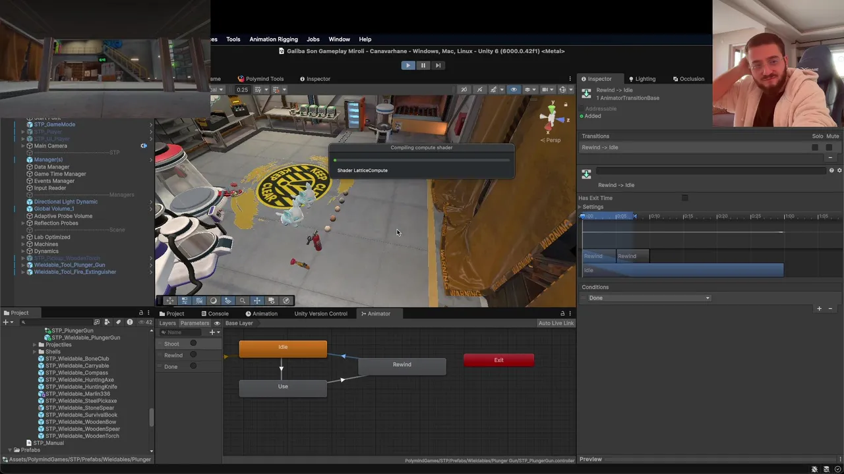The width and height of the screenshot is (844, 474).
Task: Click the Pause button in the toolbar
Action: (423, 65)
